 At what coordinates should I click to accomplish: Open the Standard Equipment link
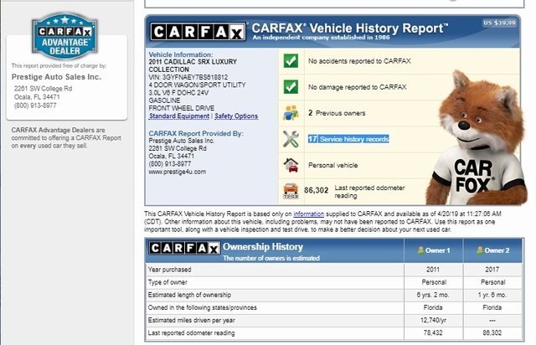coord(178,116)
